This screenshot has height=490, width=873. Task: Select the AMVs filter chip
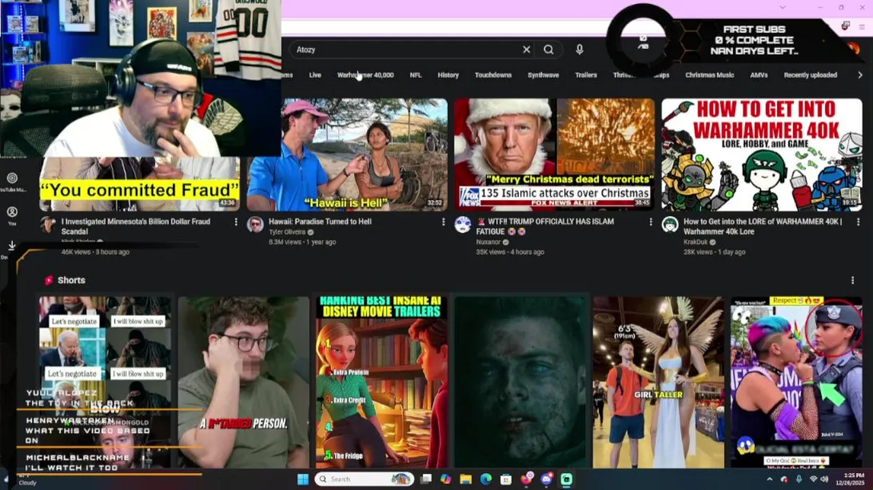coord(759,75)
